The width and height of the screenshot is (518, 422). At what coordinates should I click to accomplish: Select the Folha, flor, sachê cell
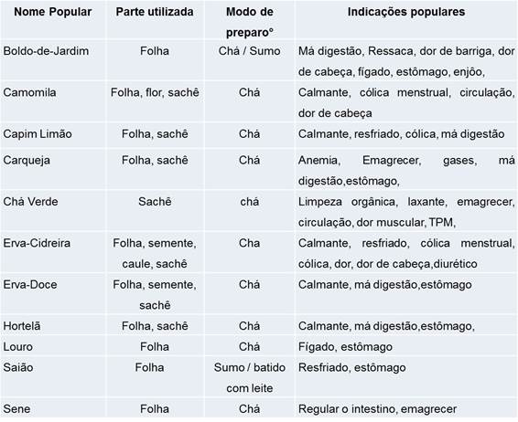point(155,92)
